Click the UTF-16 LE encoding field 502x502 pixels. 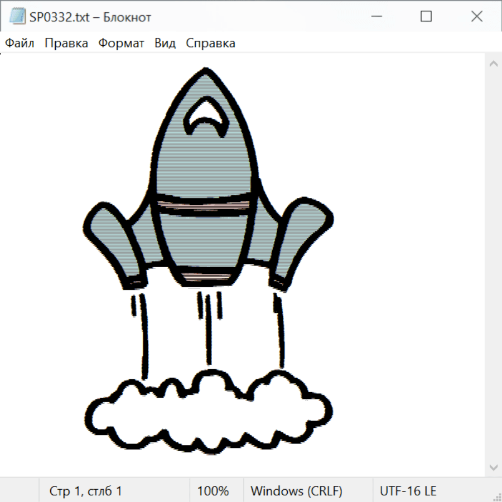408,491
